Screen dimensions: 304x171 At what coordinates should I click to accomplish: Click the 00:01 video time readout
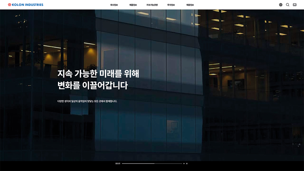[118, 163]
